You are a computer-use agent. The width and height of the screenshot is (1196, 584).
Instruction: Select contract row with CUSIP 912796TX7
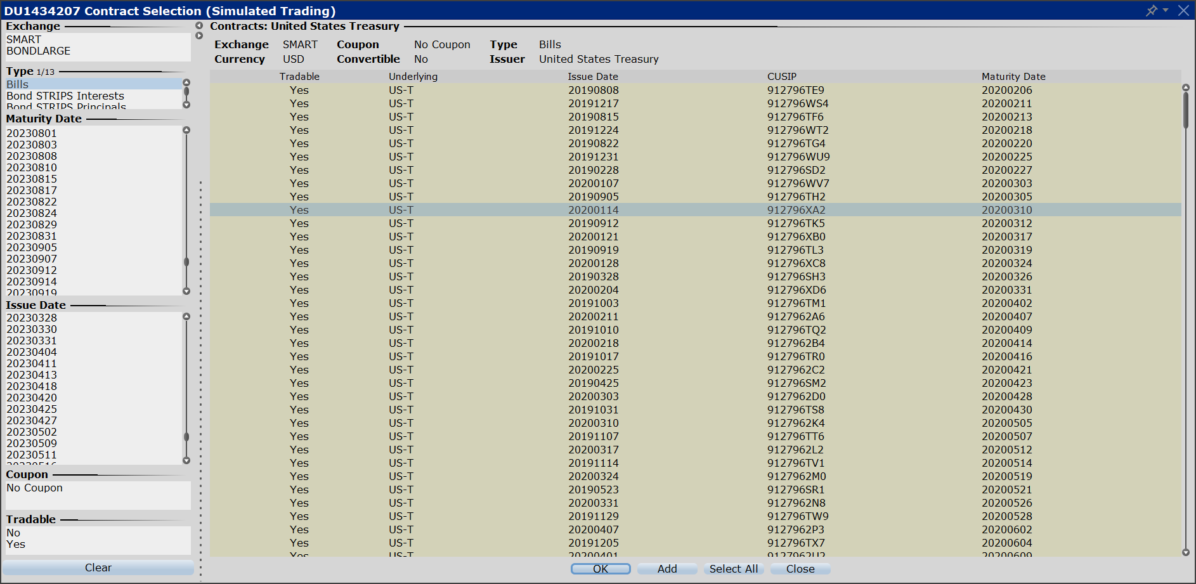pyautogui.click(x=695, y=543)
